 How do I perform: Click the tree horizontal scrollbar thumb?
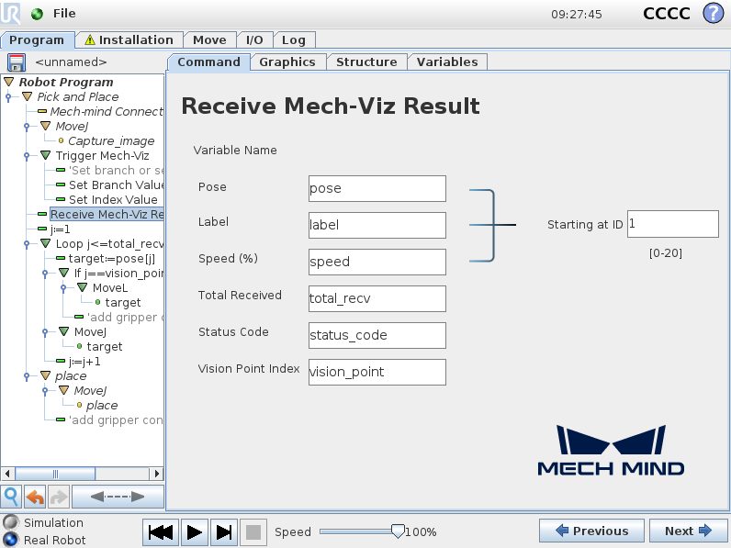[55, 474]
